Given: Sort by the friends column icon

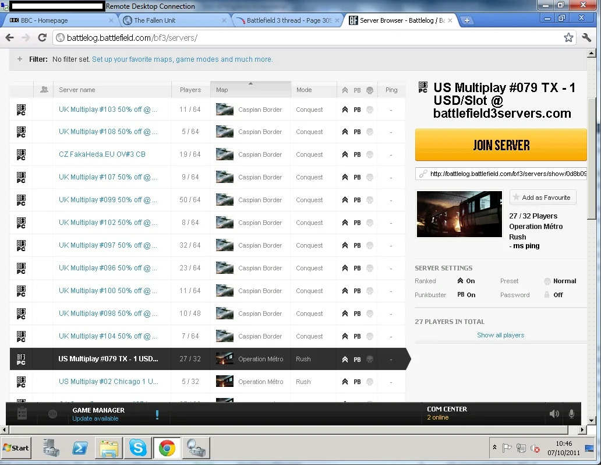Looking at the screenshot, I should point(44,89).
